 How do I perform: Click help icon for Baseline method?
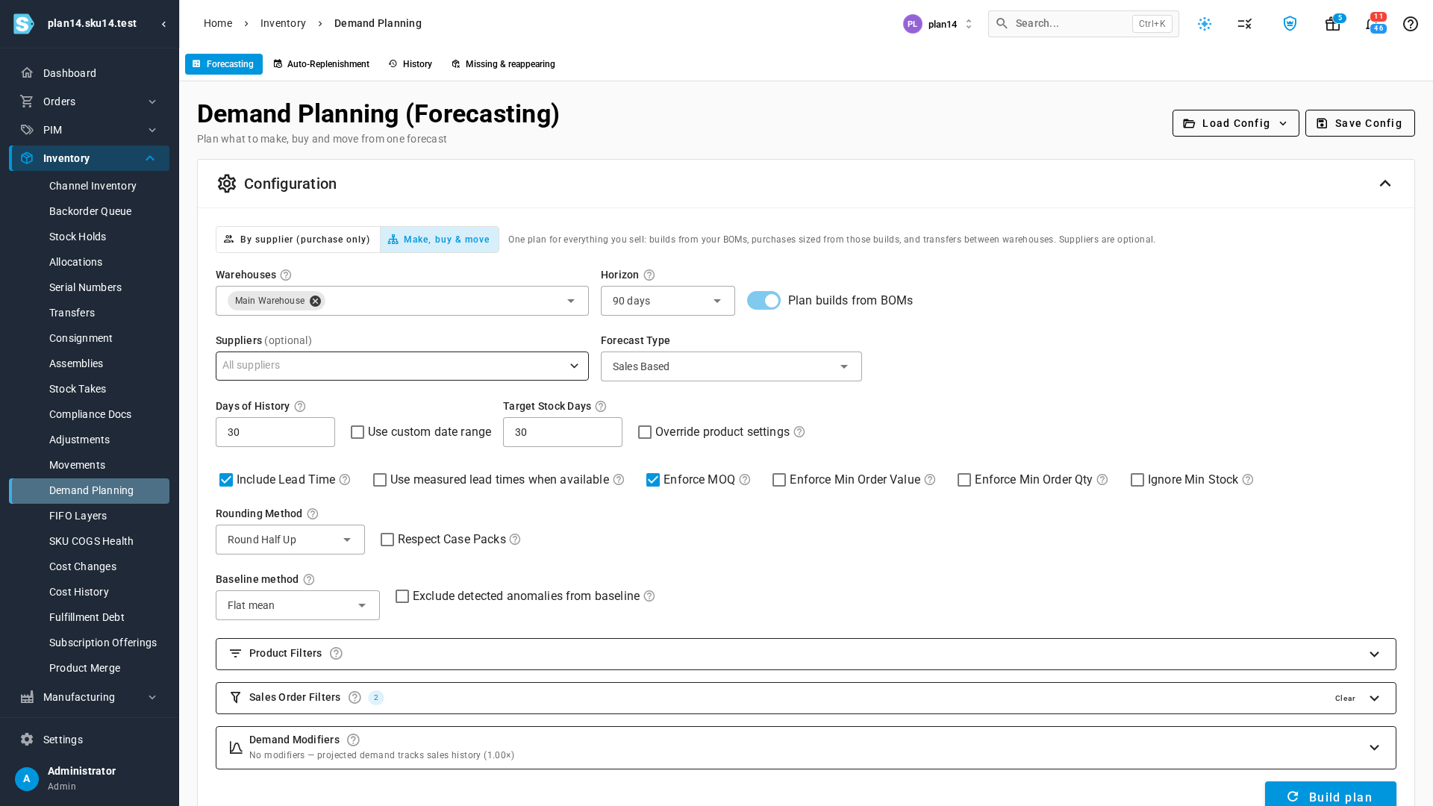coord(309,580)
